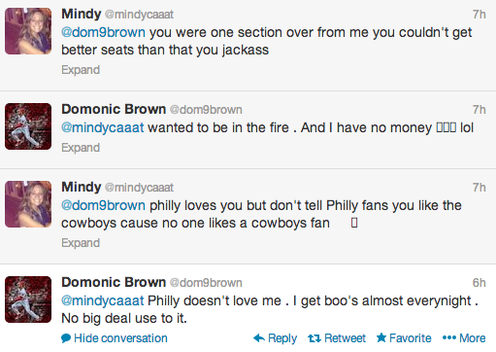Expand Mindy's tweet about cowboys fan
Image resolution: width=496 pixels, height=352 pixels.
(81, 243)
